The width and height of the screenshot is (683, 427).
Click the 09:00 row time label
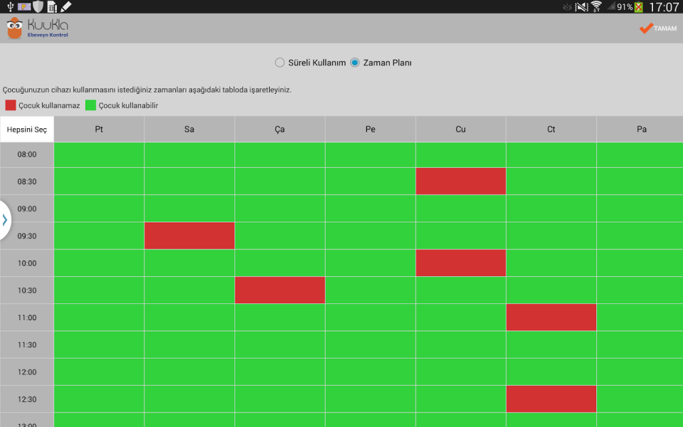(x=27, y=209)
